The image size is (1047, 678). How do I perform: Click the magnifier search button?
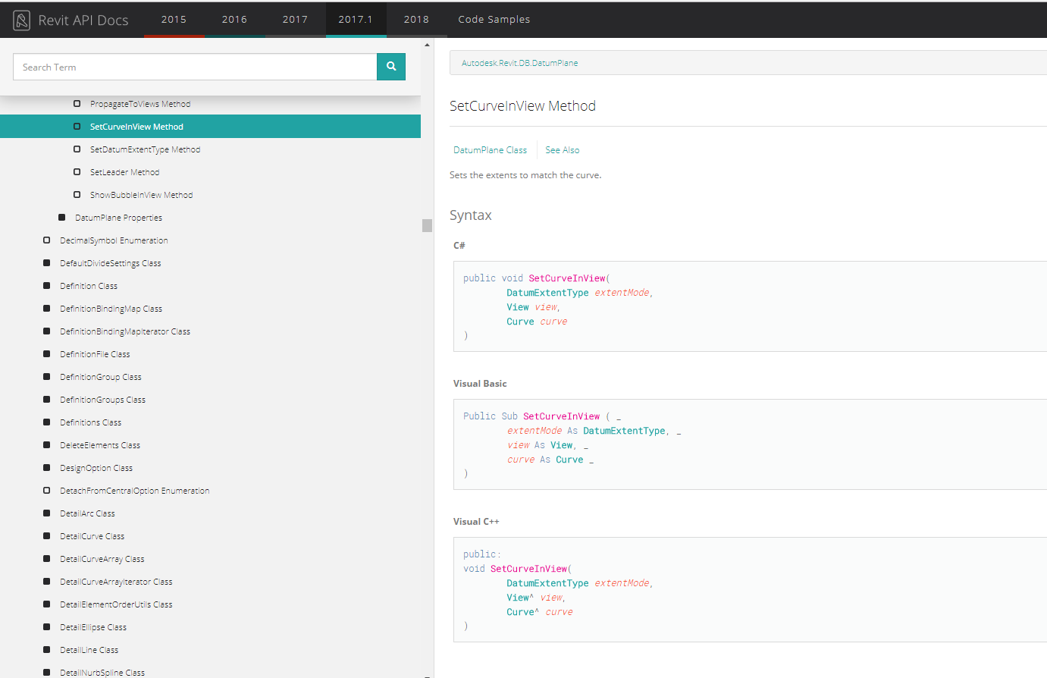[391, 67]
